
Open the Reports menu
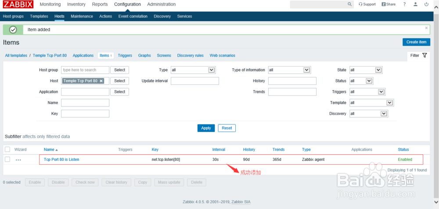coord(100,4)
